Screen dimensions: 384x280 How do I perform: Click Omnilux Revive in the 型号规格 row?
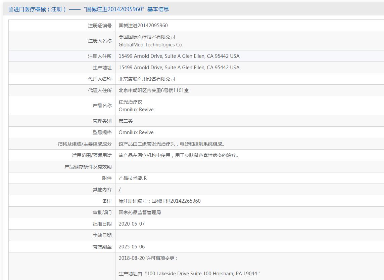coord(136,132)
